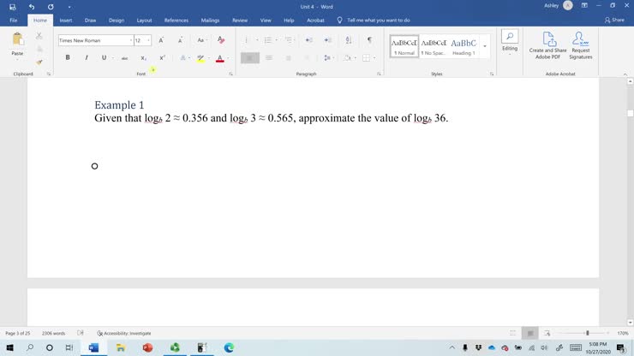Viewport: 634px width, 356px height.
Task: Switch to the Layout tab
Action: 144,21
